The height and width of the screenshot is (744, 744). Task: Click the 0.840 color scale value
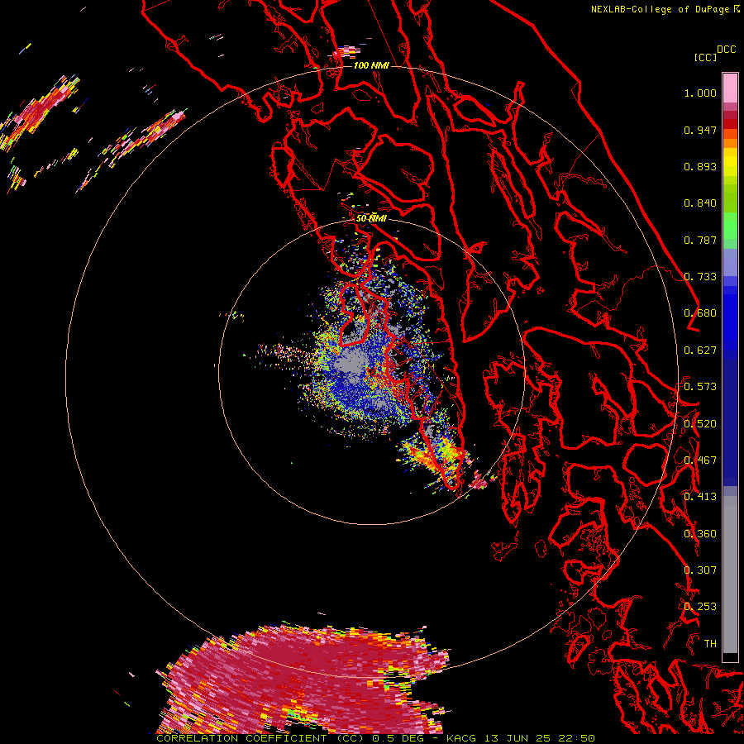(x=700, y=203)
